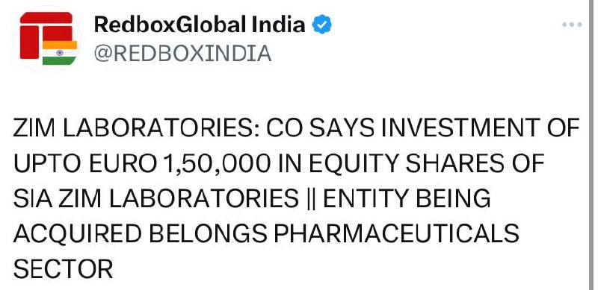Click the words 'CO SAYS INVESTMENT OF'
This screenshot has height=290, width=598.
tap(423, 128)
